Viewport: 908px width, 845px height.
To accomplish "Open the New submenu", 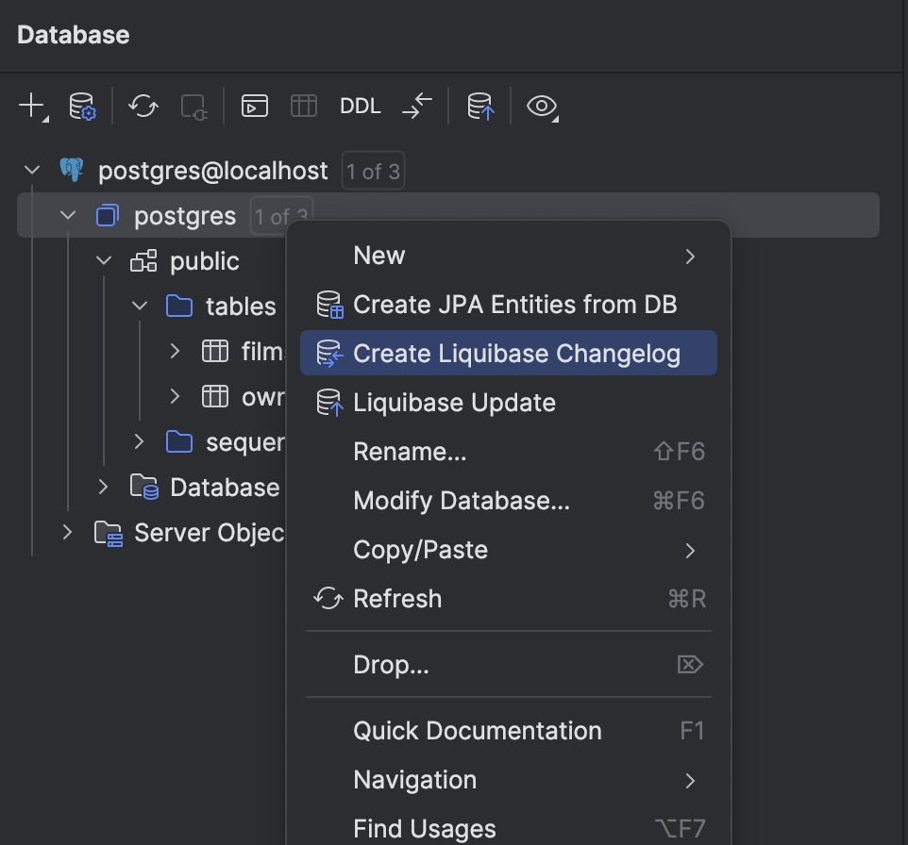I will click(378, 255).
